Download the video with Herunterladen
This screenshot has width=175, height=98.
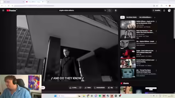coord(100,88)
